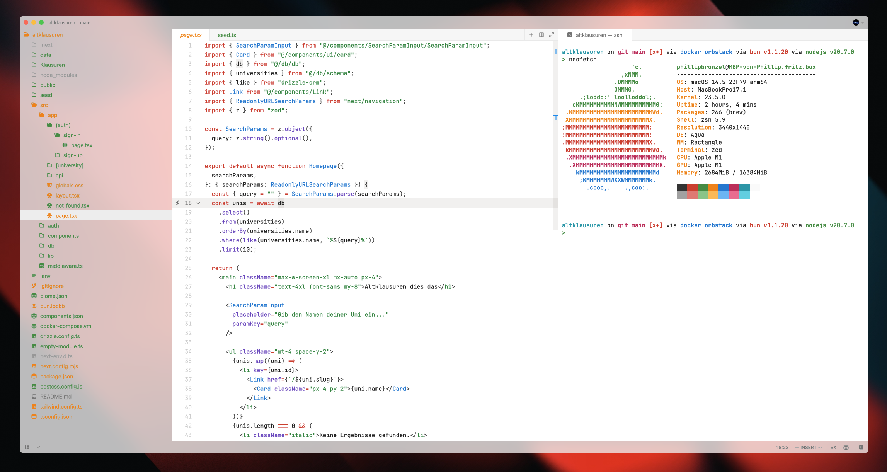Select the altklausuren — zsh terminal tab
The image size is (887, 472).
[595, 35]
